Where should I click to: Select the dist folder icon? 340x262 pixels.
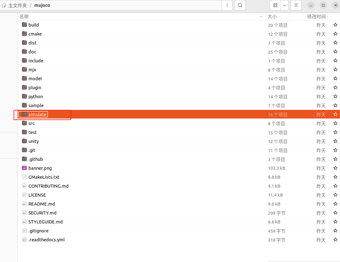[24, 43]
